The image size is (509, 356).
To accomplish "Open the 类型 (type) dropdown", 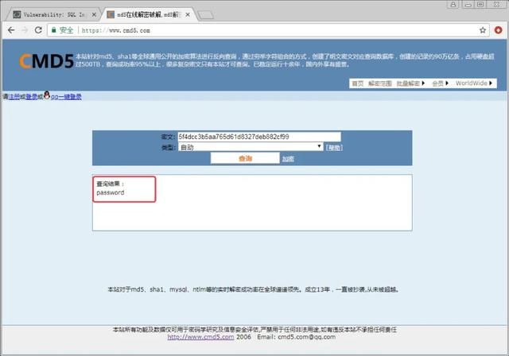I will 250,147.
